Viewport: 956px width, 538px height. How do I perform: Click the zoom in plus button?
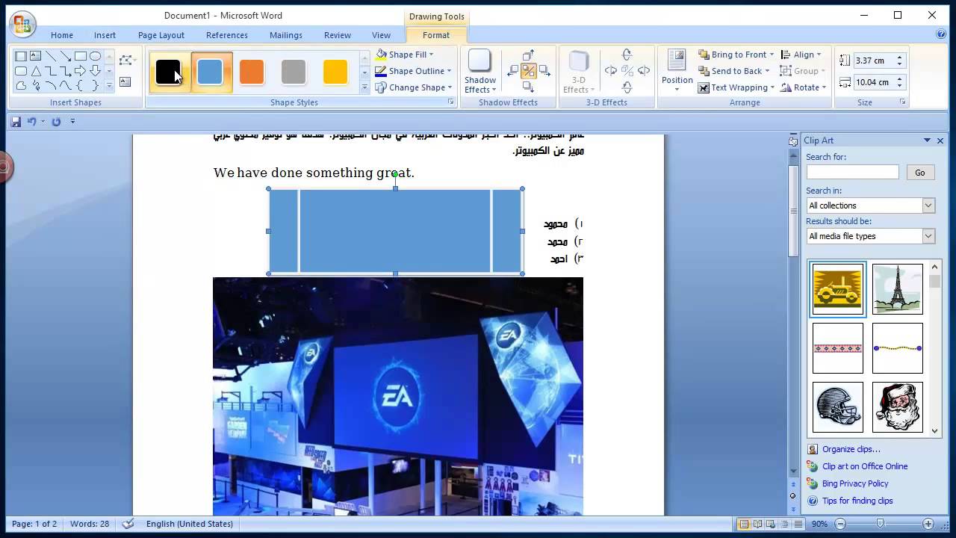[928, 524]
